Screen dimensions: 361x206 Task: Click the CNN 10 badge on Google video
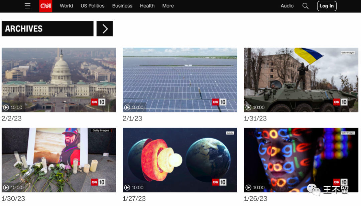pos(340,182)
